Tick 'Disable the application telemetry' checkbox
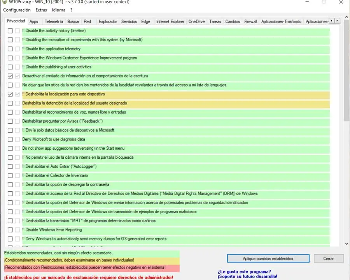The height and width of the screenshot is (280, 350). pos(10,49)
